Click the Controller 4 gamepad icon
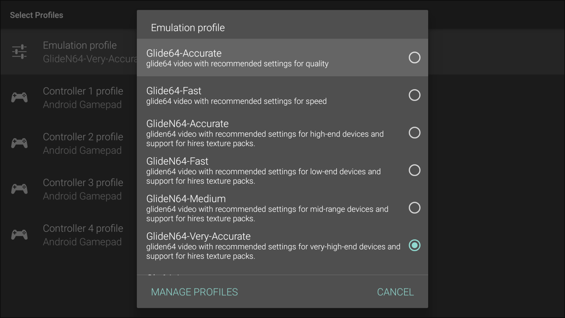The width and height of the screenshot is (565, 318). tap(19, 235)
